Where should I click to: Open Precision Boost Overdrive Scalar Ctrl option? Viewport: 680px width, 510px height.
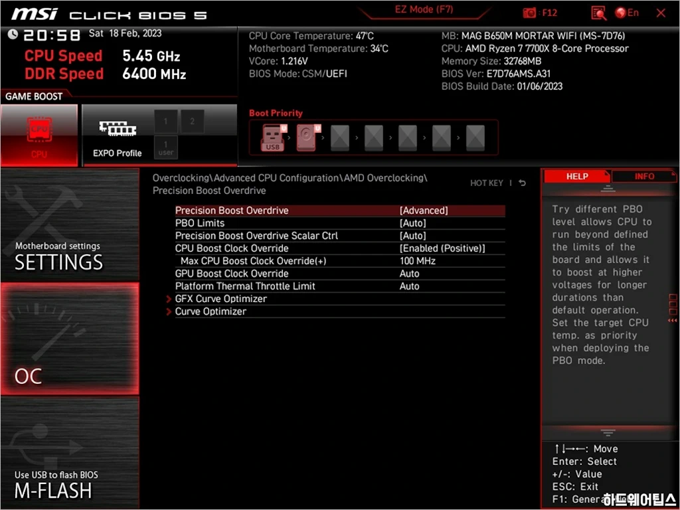340,236
